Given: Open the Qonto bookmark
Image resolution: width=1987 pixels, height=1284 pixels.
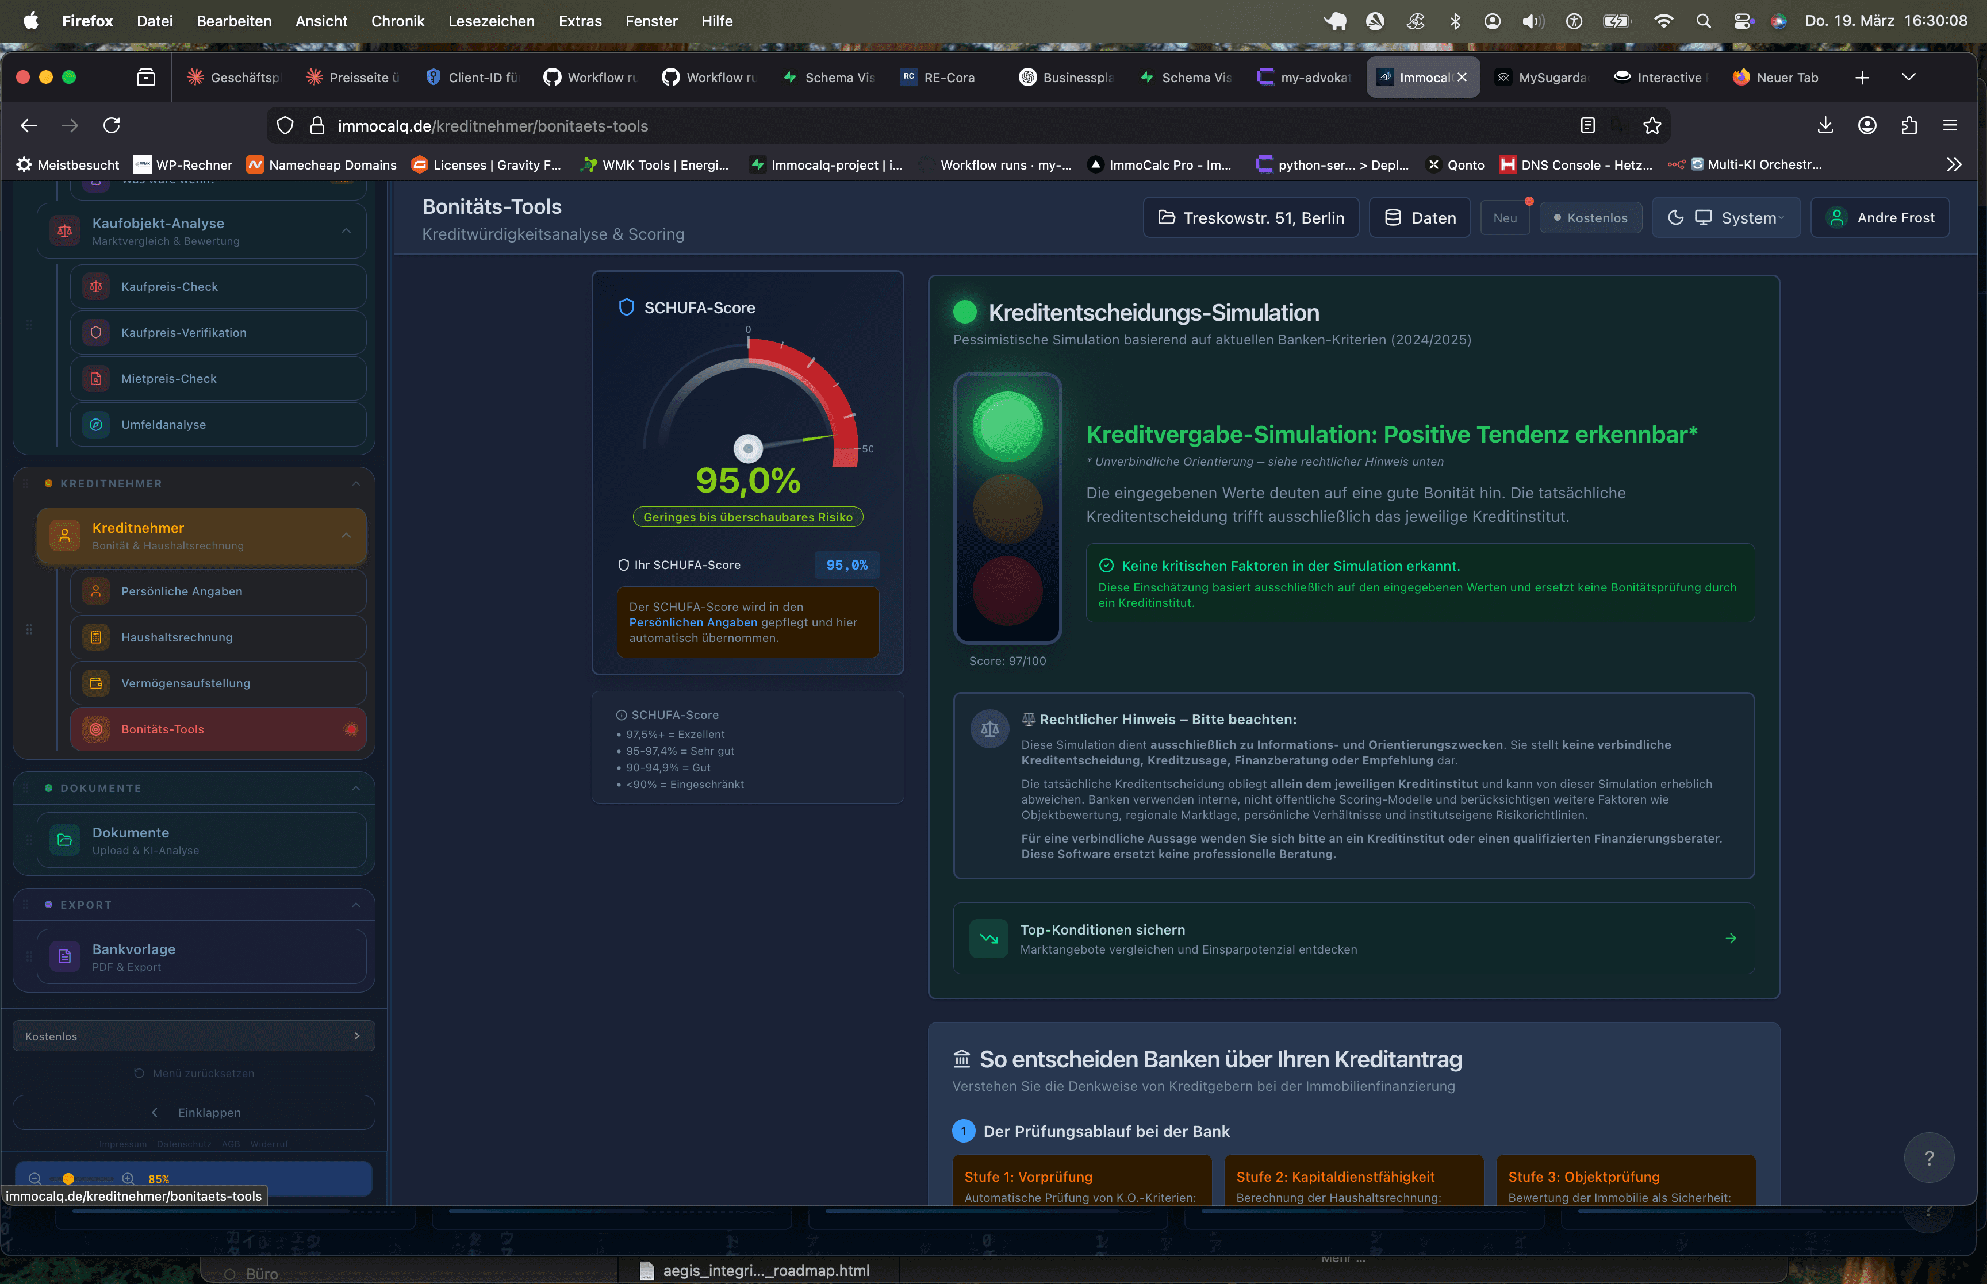Looking at the screenshot, I should click(x=1456, y=164).
